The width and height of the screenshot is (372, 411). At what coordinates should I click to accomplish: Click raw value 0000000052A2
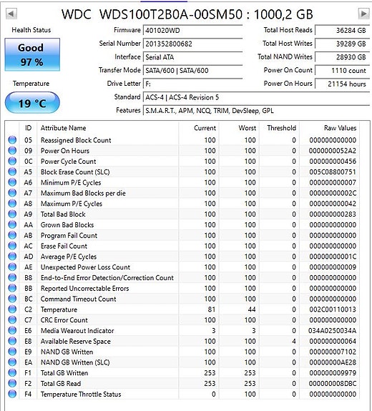pos(333,151)
